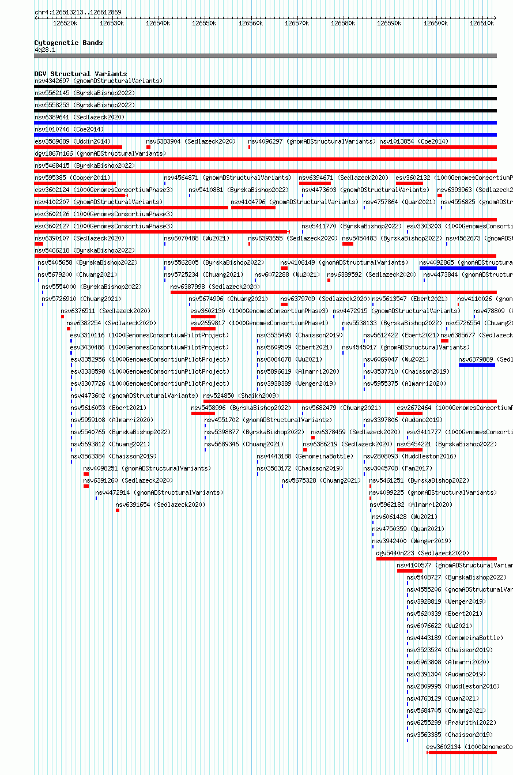Click blue bar under nsv4092865

pos(458,268)
